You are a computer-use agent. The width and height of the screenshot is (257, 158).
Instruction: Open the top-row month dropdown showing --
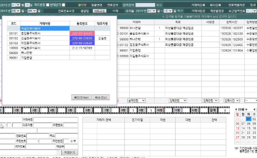(16, 5)
